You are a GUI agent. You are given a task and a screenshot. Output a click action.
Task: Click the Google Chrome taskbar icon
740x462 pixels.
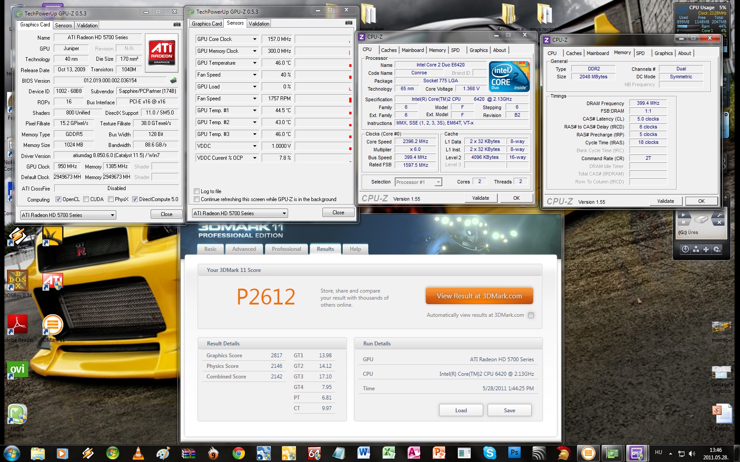click(238, 453)
